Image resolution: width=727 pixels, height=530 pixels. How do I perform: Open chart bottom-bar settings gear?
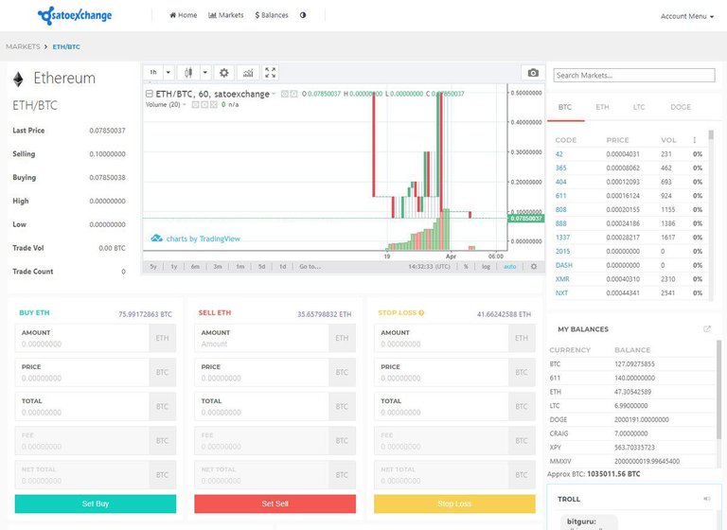[534, 267]
